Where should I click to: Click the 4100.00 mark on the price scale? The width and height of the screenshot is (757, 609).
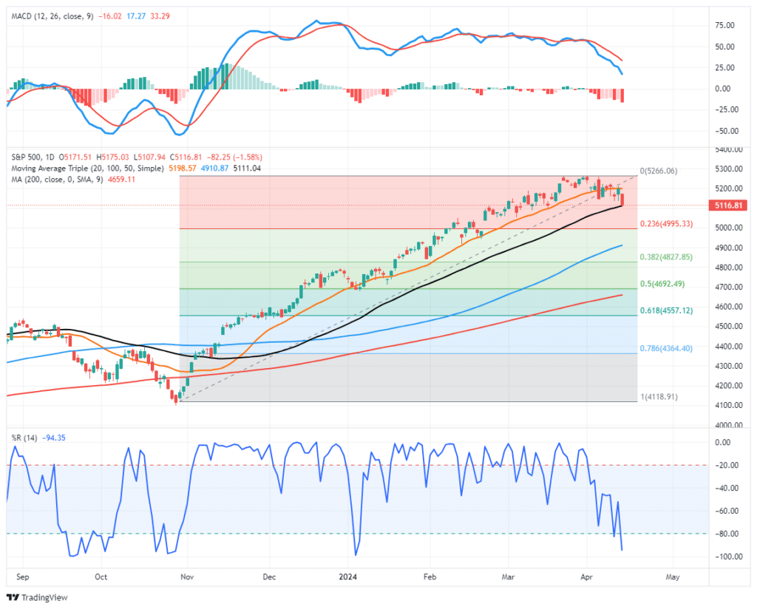pyautogui.click(x=728, y=405)
